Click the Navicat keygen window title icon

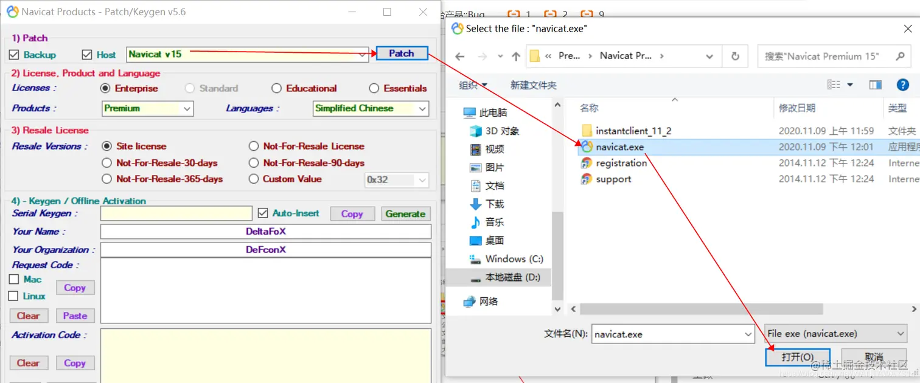[x=12, y=12]
